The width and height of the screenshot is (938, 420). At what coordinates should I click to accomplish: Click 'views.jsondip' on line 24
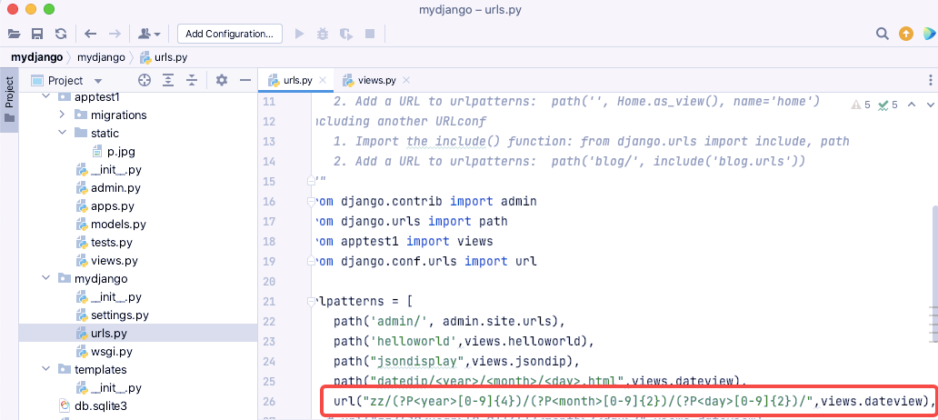[517, 362]
